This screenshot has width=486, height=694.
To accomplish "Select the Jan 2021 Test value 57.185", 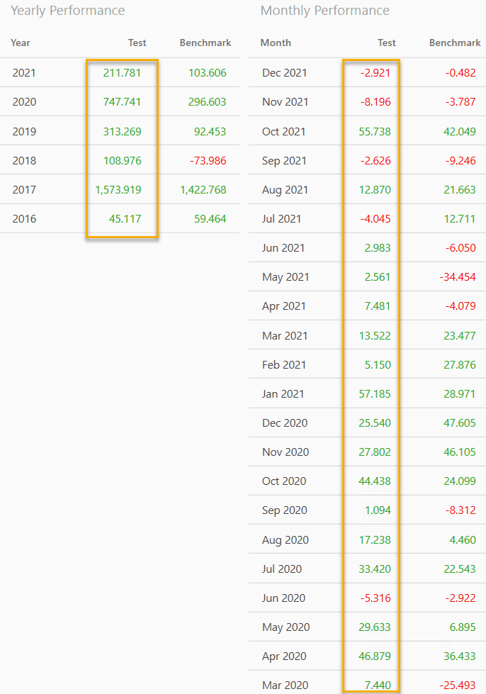I will 375,394.
